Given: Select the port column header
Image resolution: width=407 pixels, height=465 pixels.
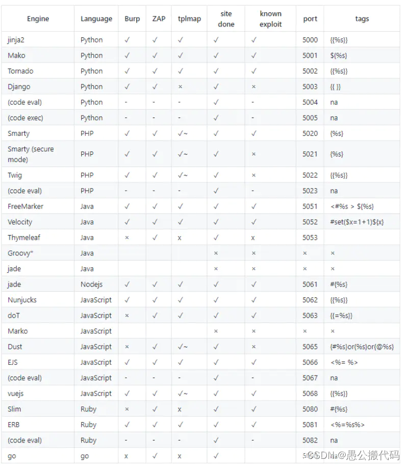Looking at the screenshot, I should (310, 19).
